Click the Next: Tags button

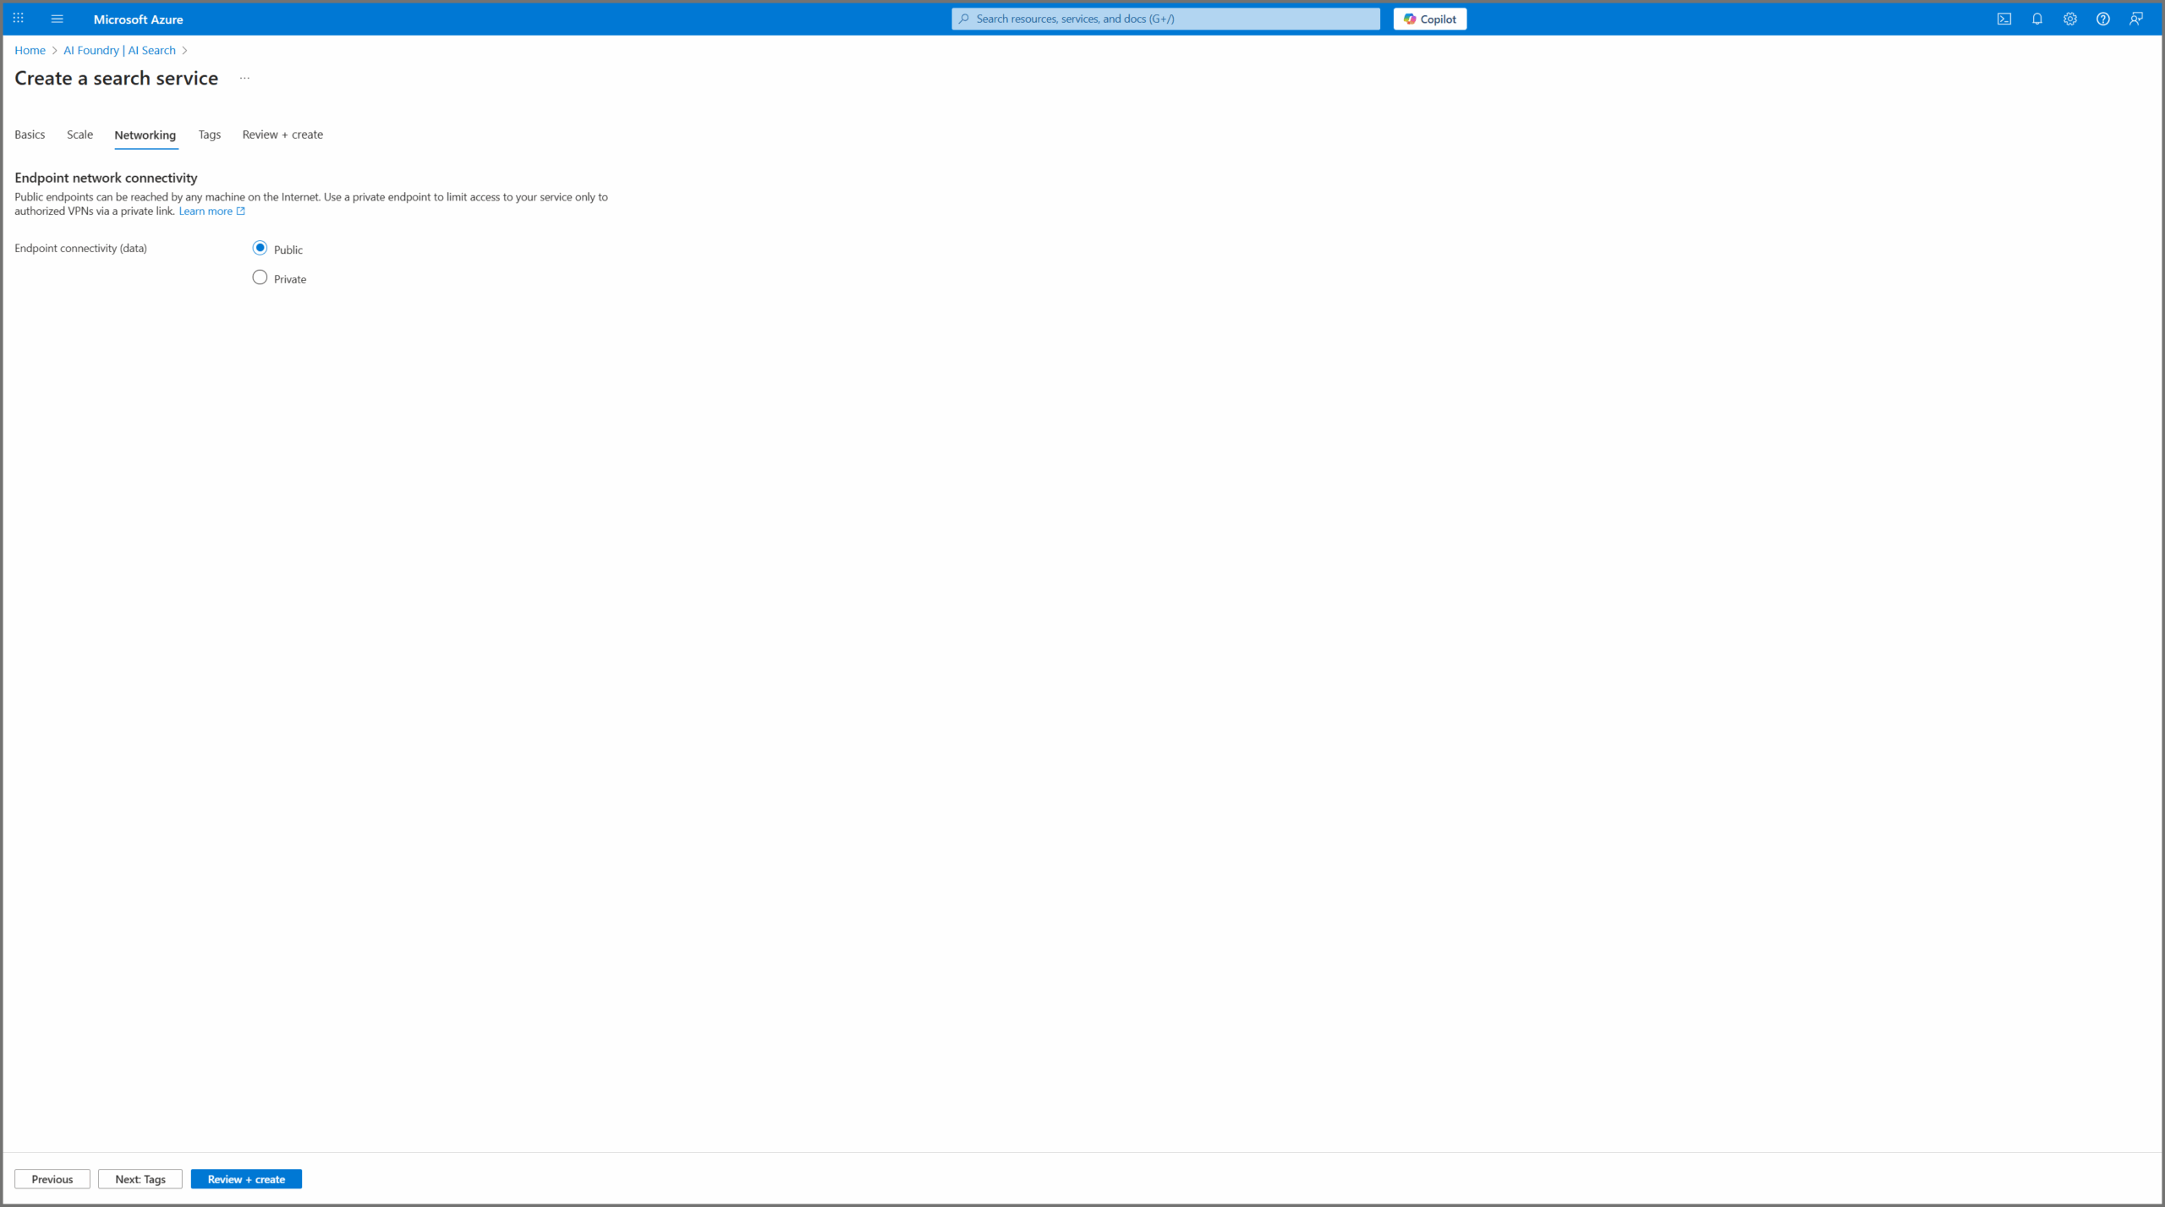pos(140,1179)
